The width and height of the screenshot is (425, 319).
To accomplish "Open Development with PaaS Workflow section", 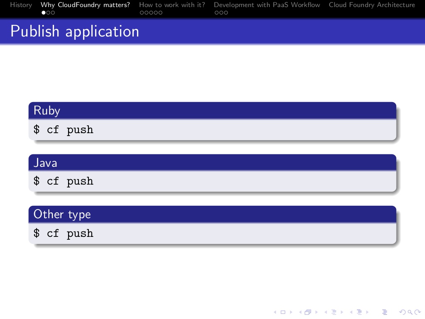I will click(x=267, y=5).
